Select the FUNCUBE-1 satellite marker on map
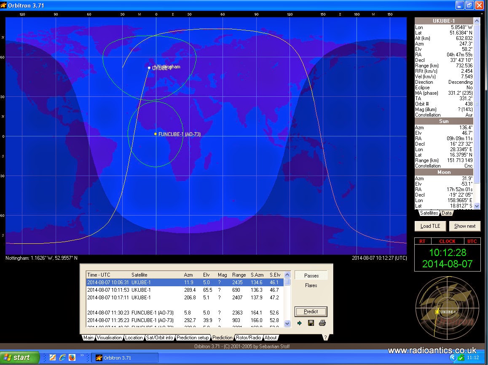 point(156,134)
